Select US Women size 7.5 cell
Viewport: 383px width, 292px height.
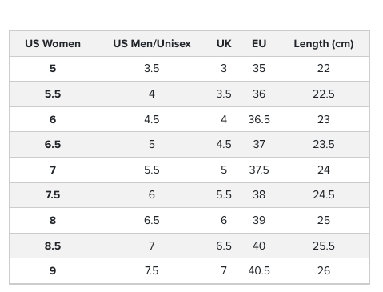pyautogui.click(x=53, y=194)
